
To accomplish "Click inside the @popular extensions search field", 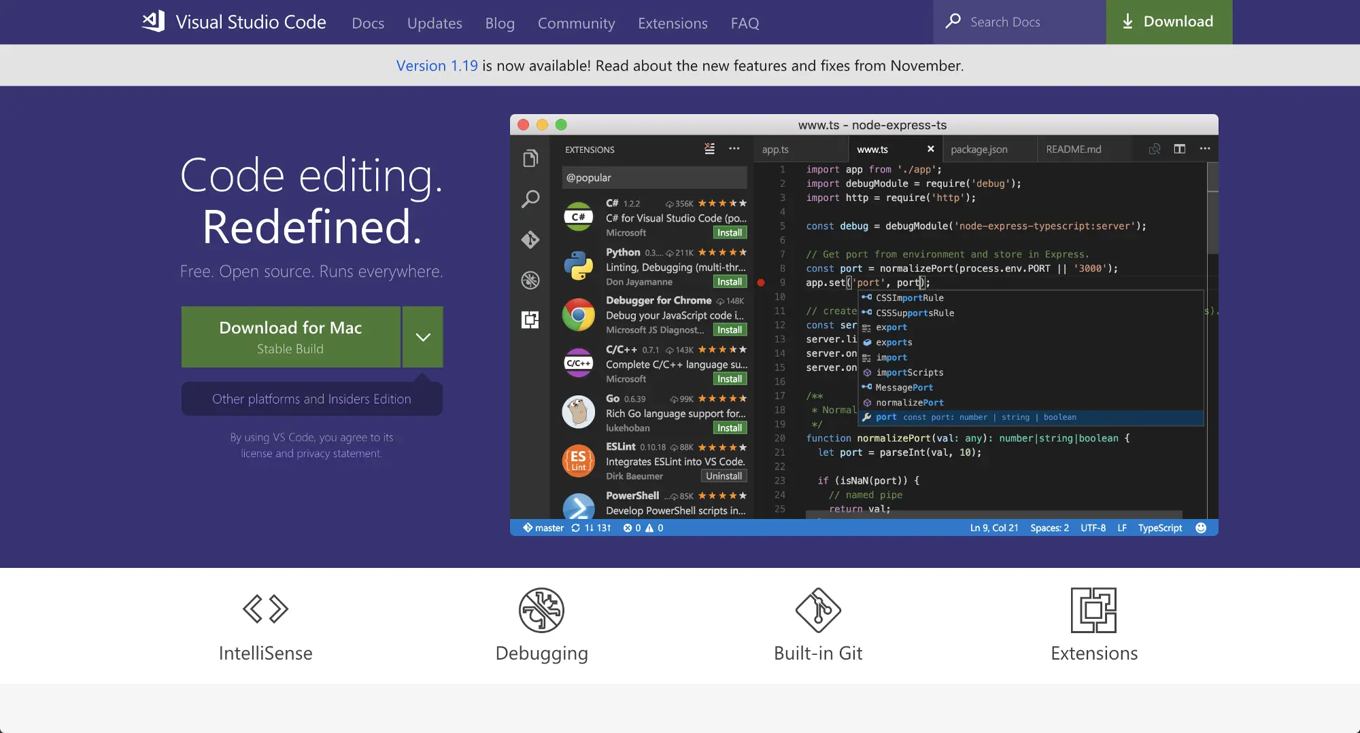I will (x=653, y=177).
